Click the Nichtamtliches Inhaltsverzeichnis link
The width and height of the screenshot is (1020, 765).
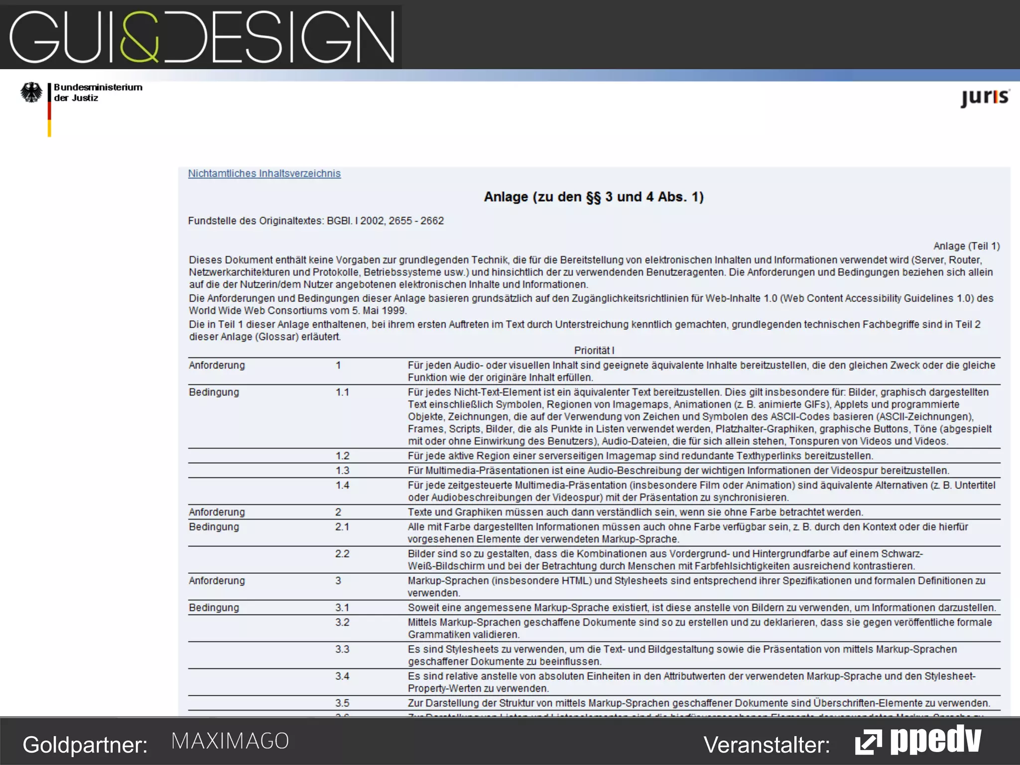point(264,173)
